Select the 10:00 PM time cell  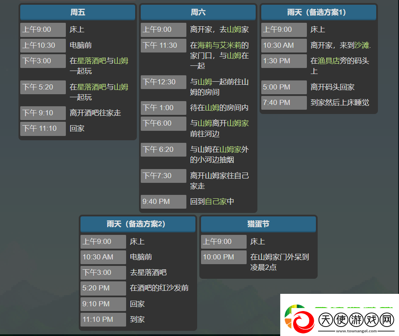point(224,257)
